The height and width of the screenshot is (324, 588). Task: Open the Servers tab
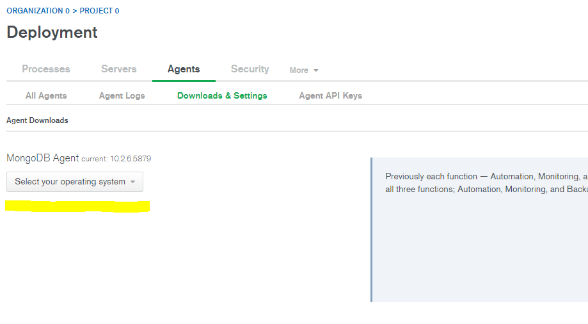coord(118,69)
